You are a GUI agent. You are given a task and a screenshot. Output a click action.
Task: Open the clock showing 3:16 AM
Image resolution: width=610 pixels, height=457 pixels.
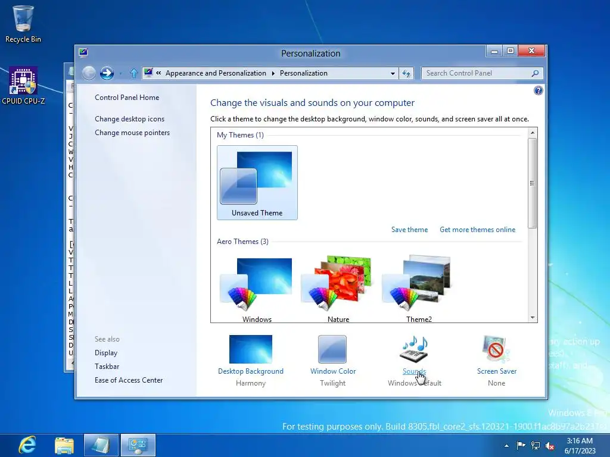pos(580,446)
